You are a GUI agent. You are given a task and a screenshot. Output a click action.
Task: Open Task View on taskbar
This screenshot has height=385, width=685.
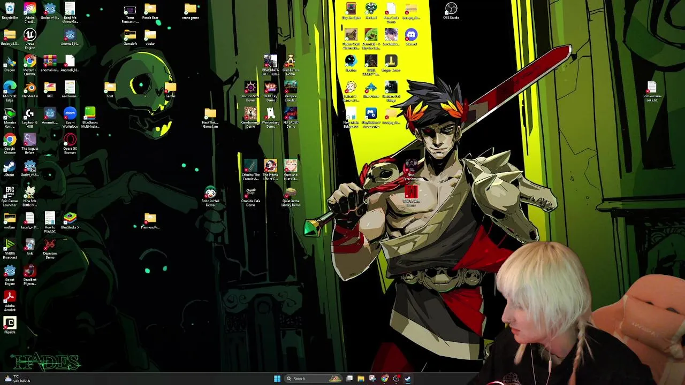tap(349, 379)
